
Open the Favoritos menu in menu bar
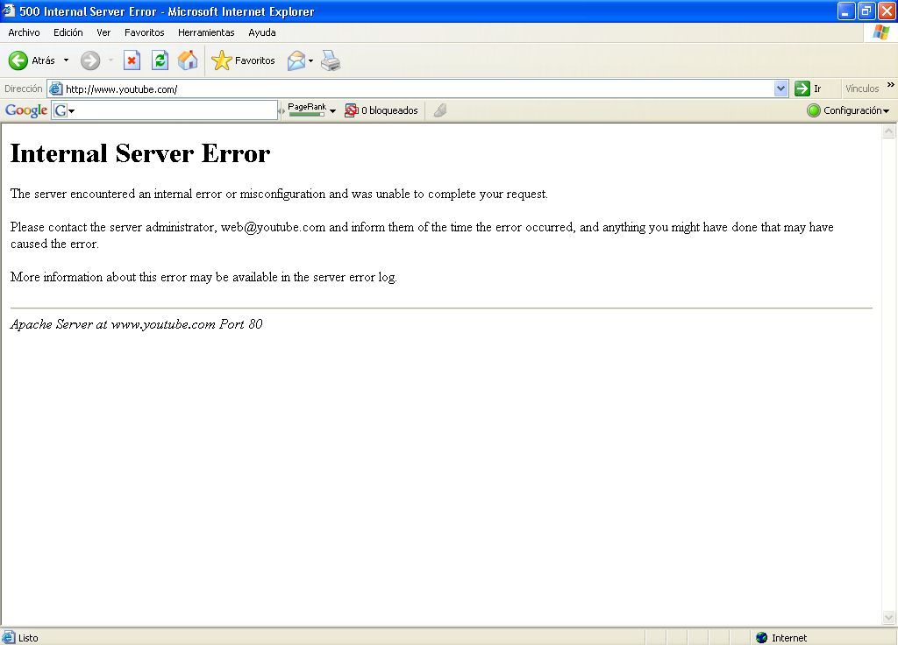(145, 32)
